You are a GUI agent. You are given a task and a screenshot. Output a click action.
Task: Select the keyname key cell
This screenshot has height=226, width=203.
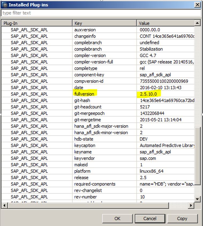[104, 152]
